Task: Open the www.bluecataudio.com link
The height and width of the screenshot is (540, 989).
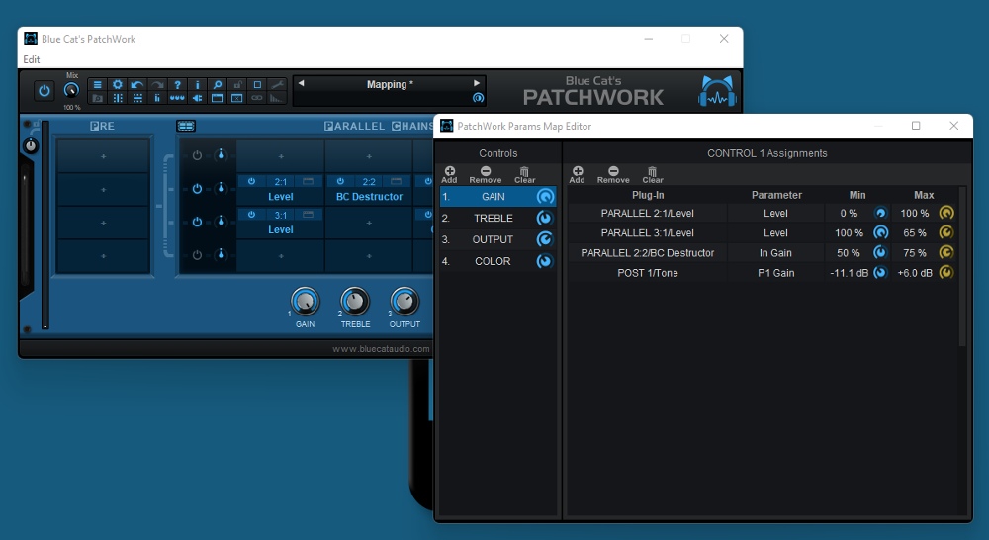Action: pyautogui.click(x=381, y=349)
